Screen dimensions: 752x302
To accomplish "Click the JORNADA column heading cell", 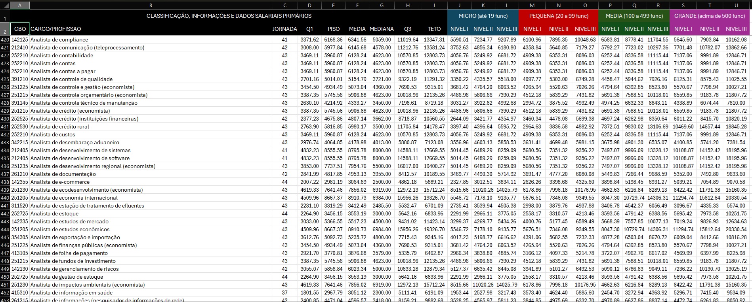I will pyautogui.click(x=284, y=29).
